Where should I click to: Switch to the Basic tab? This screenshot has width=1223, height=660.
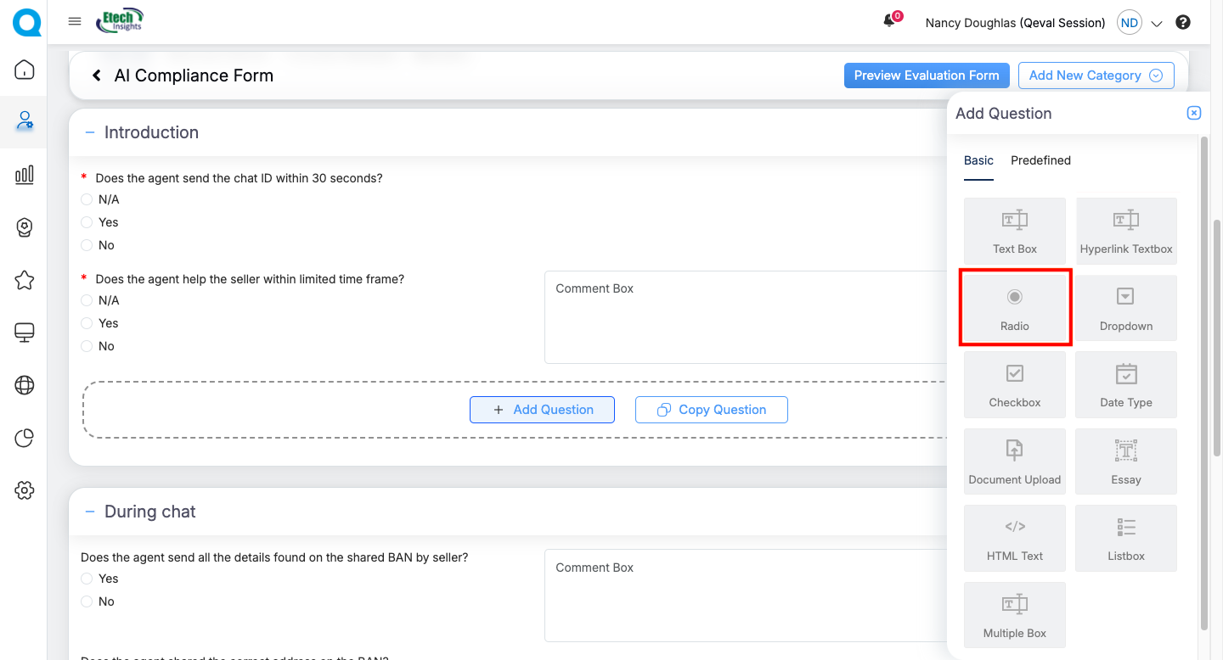(x=978, y=160)
